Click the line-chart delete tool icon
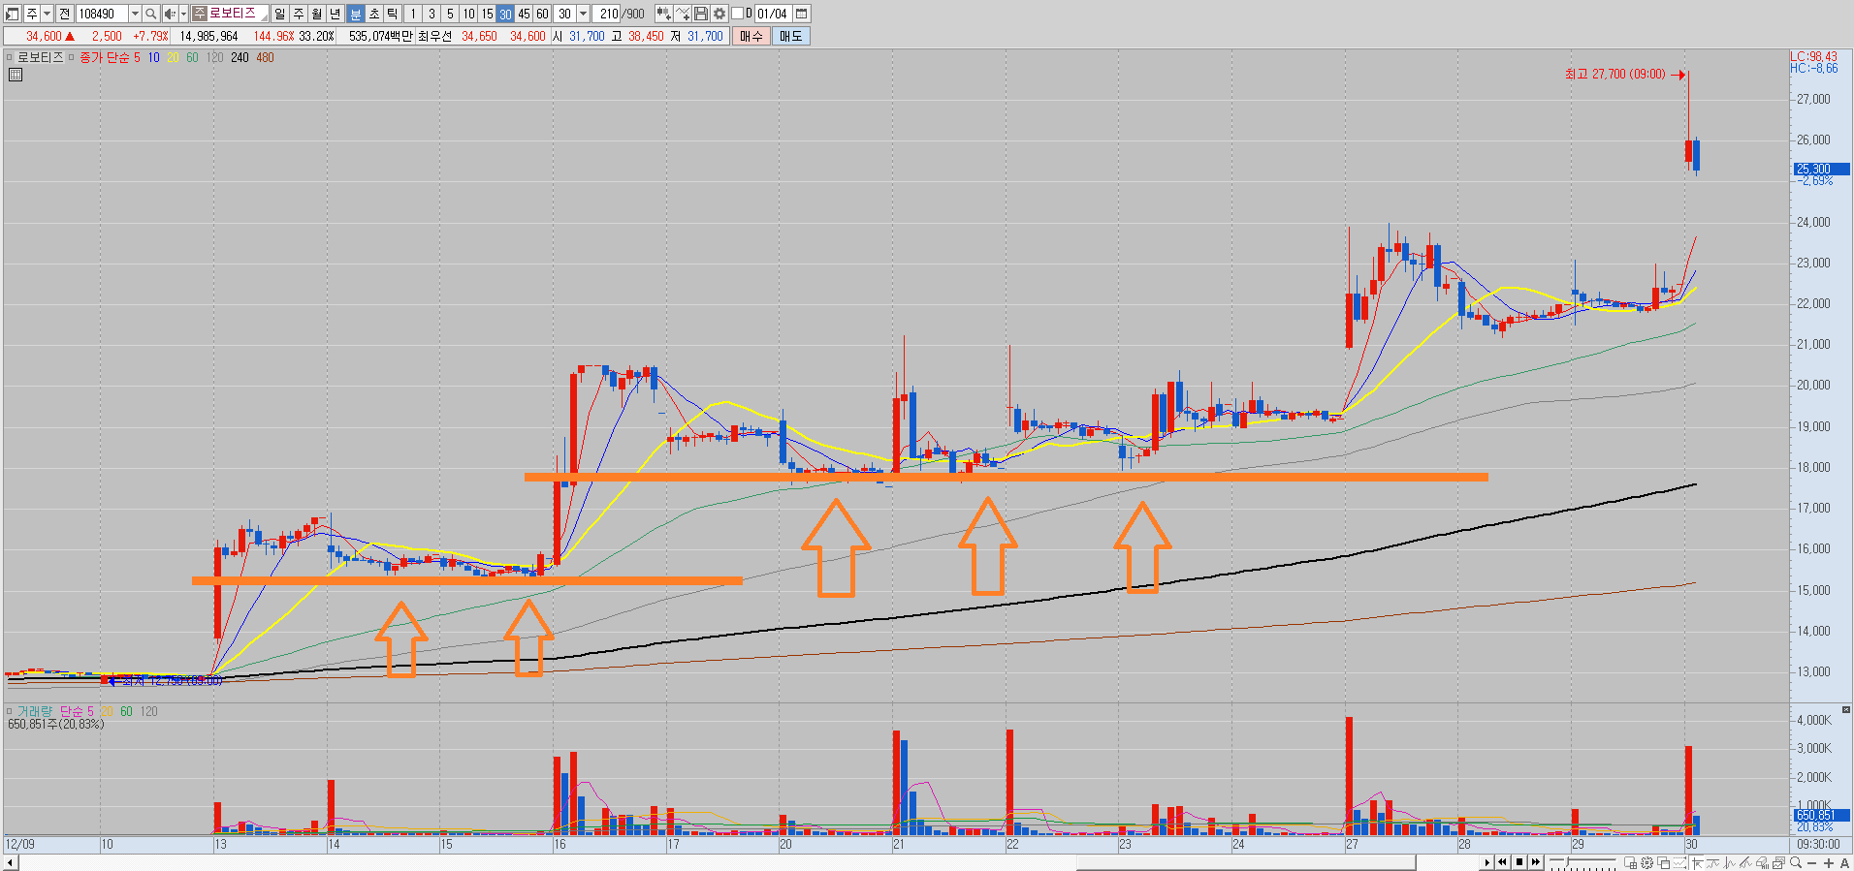 tap(683, 14)
